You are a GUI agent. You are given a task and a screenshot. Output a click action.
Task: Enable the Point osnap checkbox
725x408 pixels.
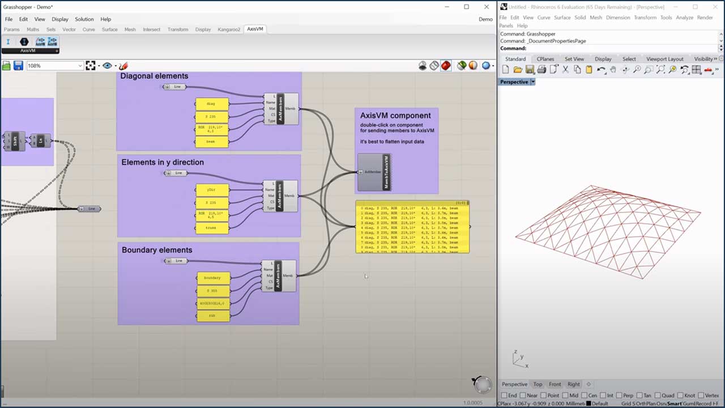tap(543, 395)
